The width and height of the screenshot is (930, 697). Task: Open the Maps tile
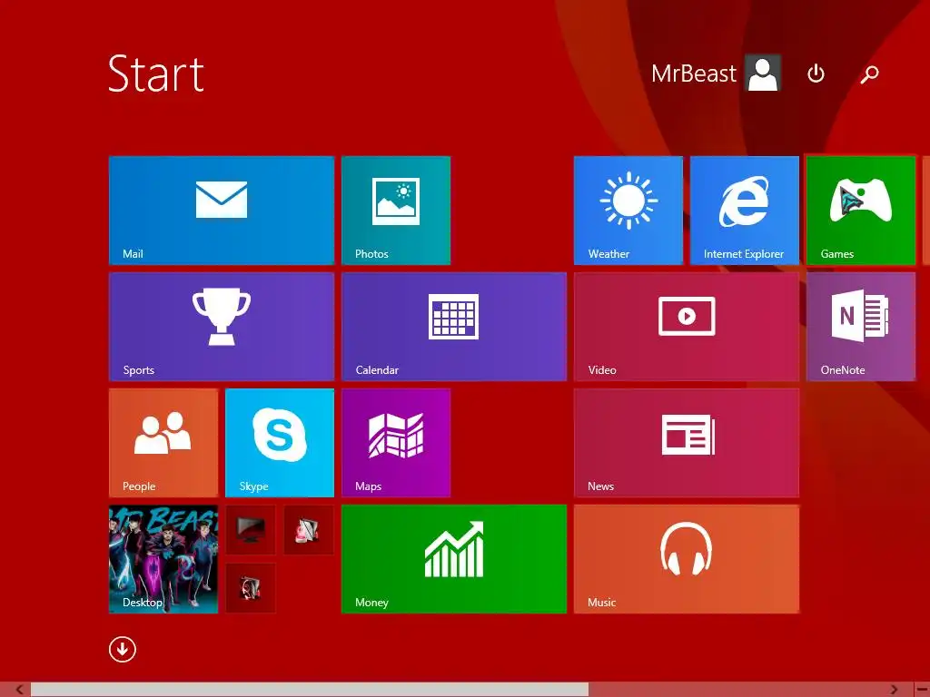(x=396, y=443)
